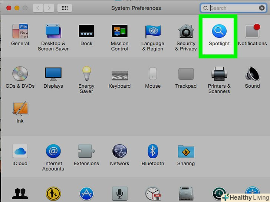Open App Store preferences icon
Viewport: 270px width, 202px height.
click(86, 194)
